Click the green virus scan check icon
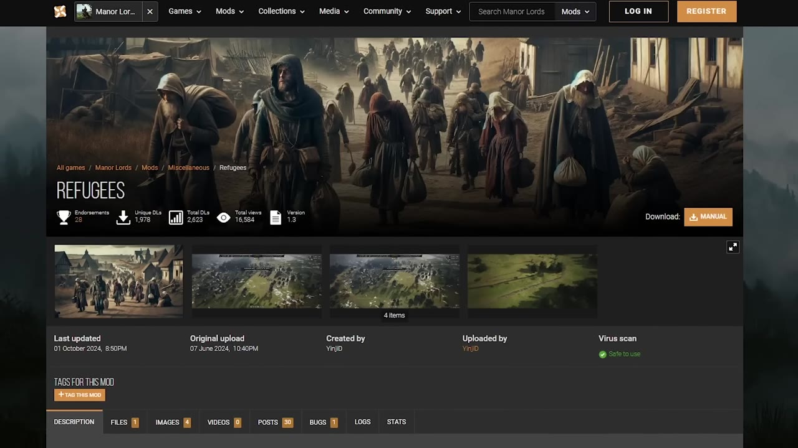This screenshot has height=448, width=798. point(603,354)
